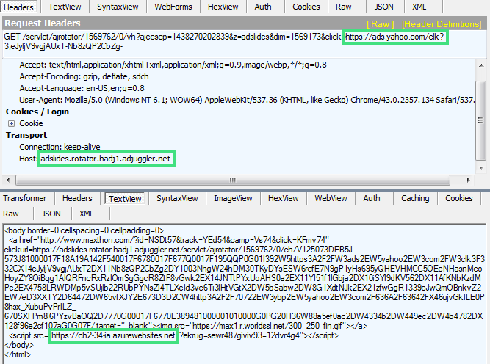Screen dimensions: 490x364
Task: Select the WebForms tab
Action: (173, 7)
